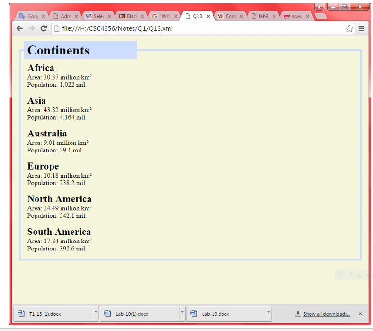Open the Lab-10.docx download
This screenshot has height=331, width=373.
(226, 314)
